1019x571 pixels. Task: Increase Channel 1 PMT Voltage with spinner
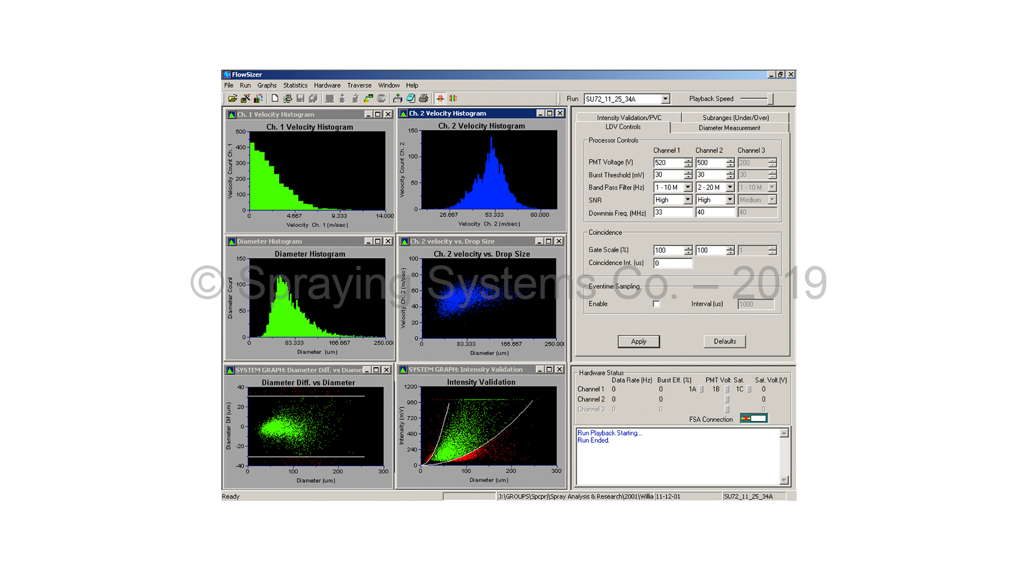[688, 160]
